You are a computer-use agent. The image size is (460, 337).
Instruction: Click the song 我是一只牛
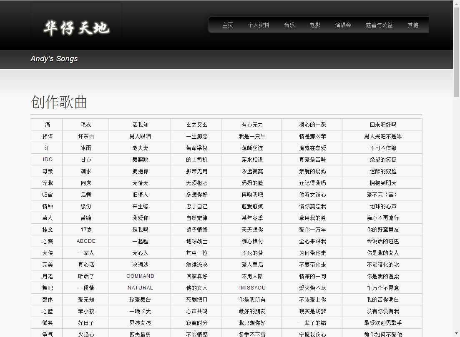(x=252, y=136)
